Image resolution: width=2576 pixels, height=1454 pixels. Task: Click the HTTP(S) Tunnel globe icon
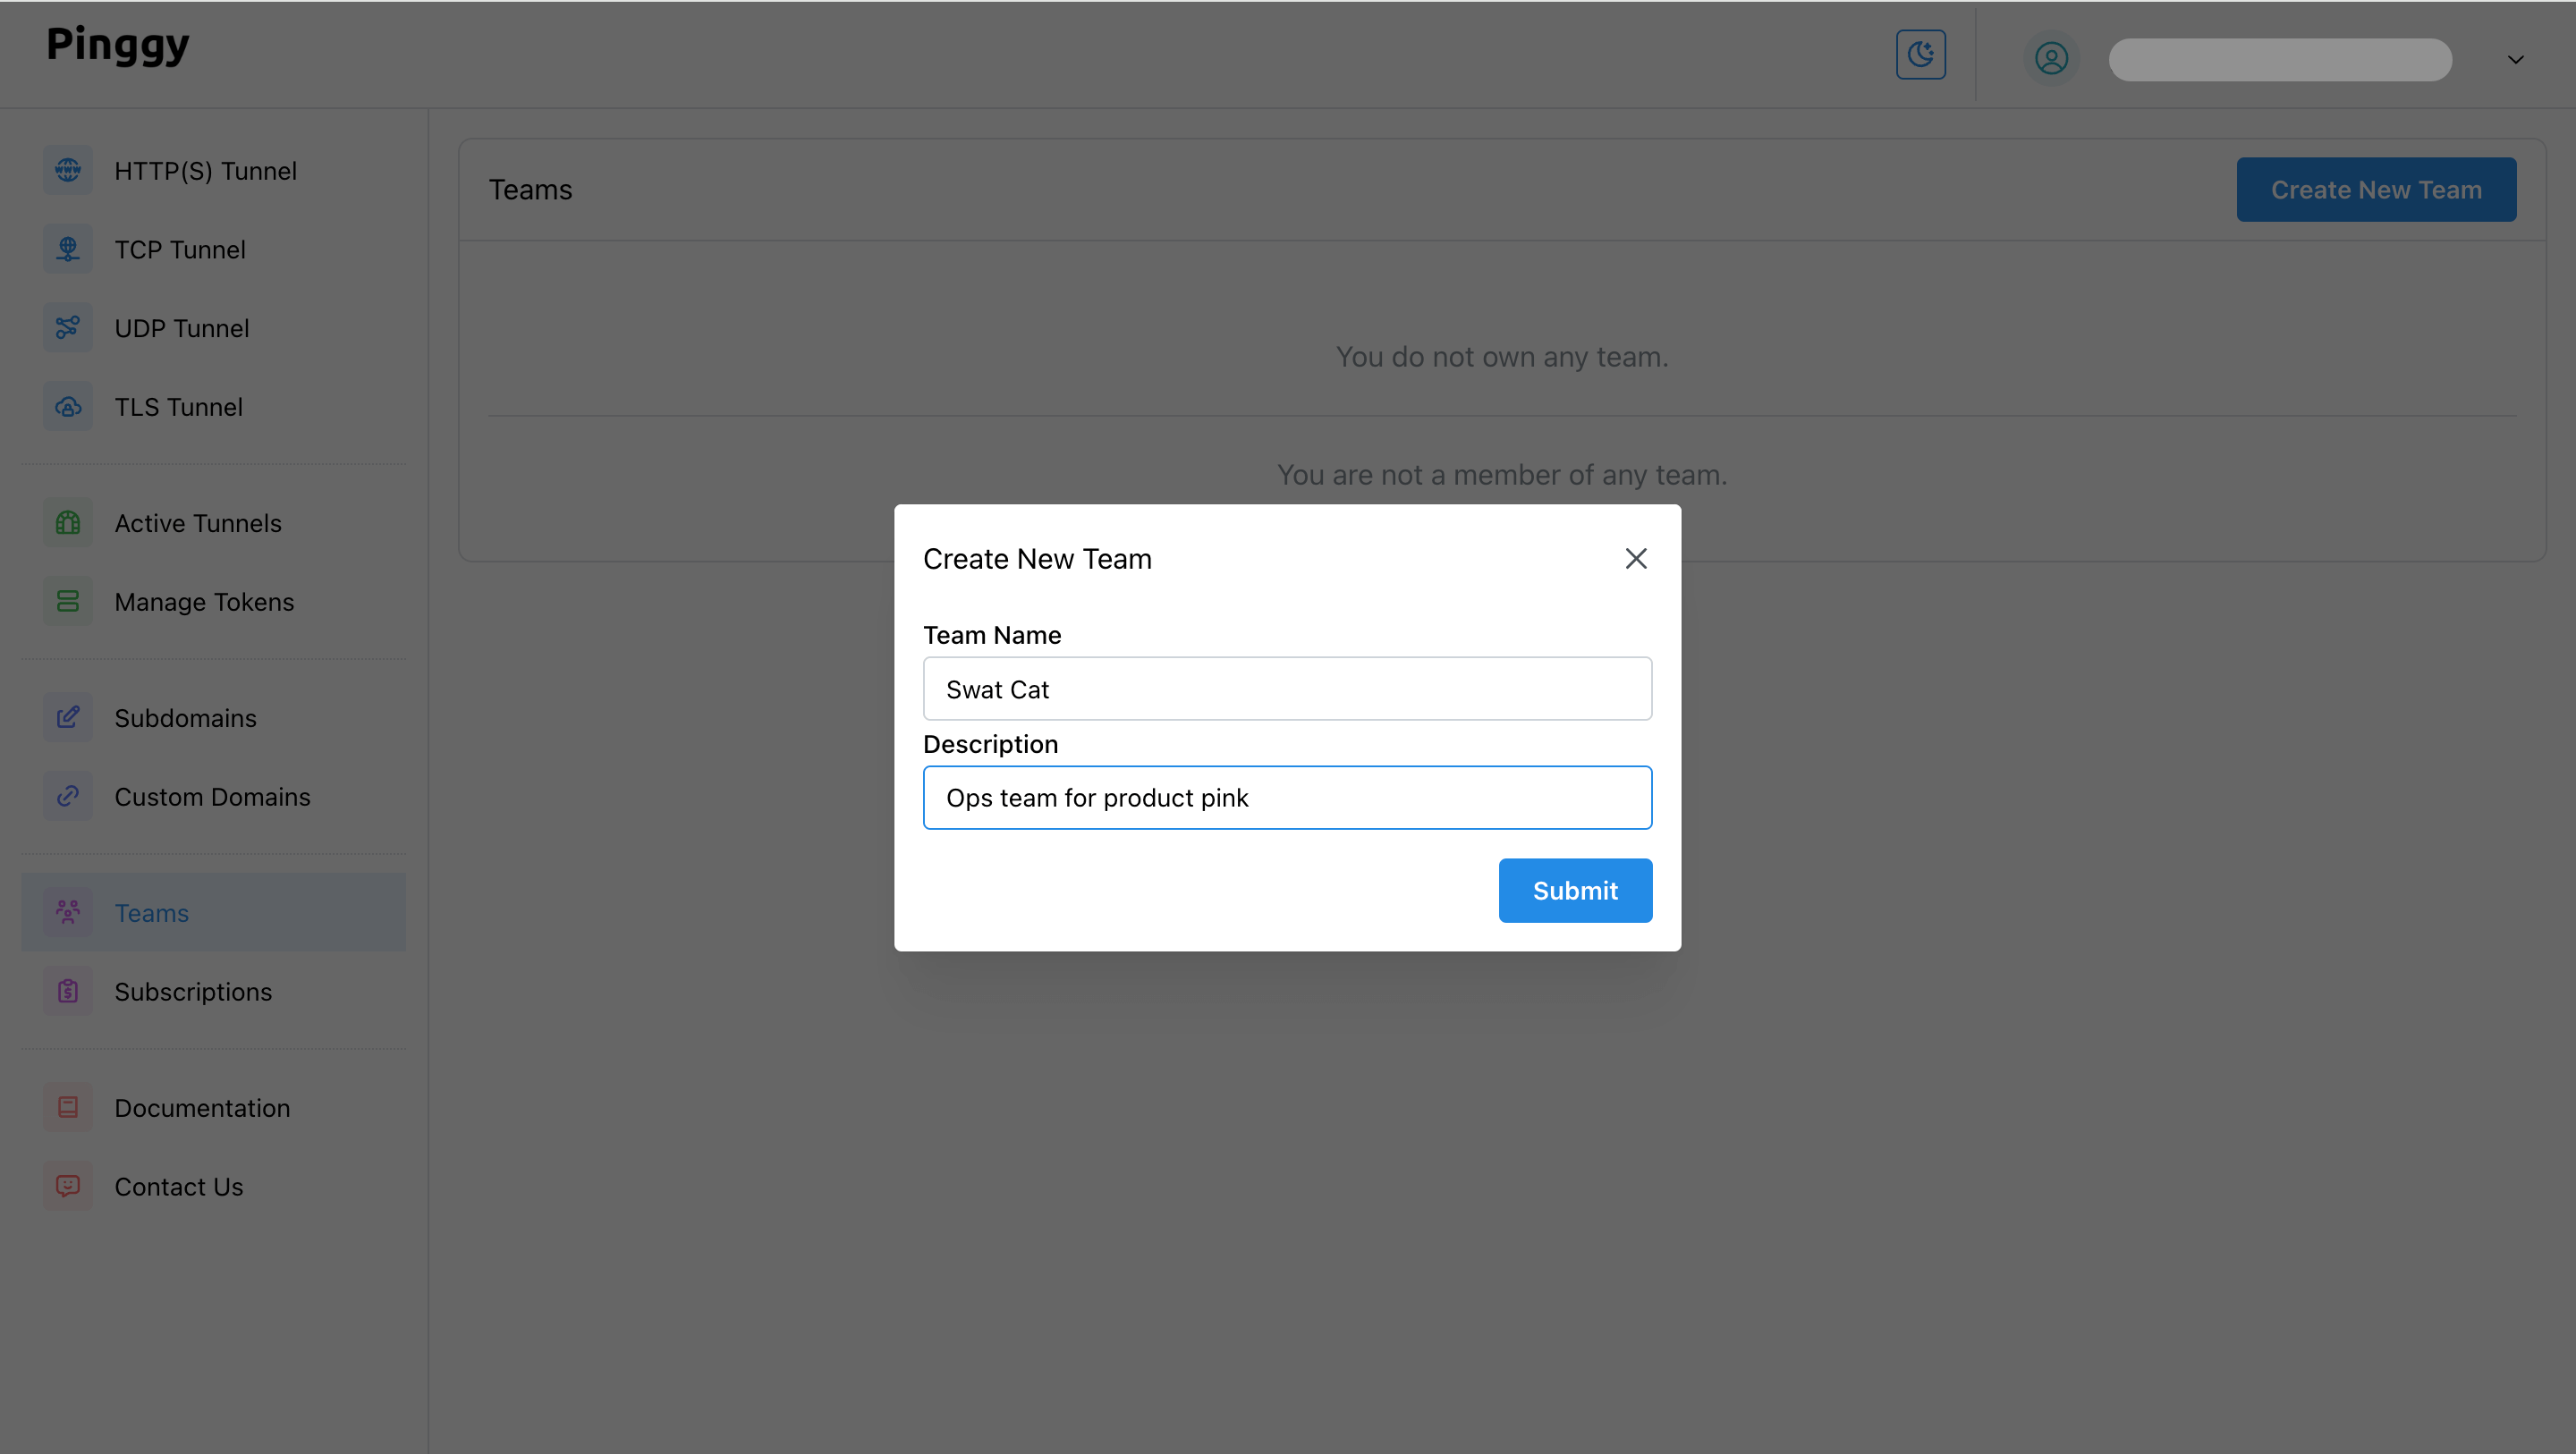(68, 170)
